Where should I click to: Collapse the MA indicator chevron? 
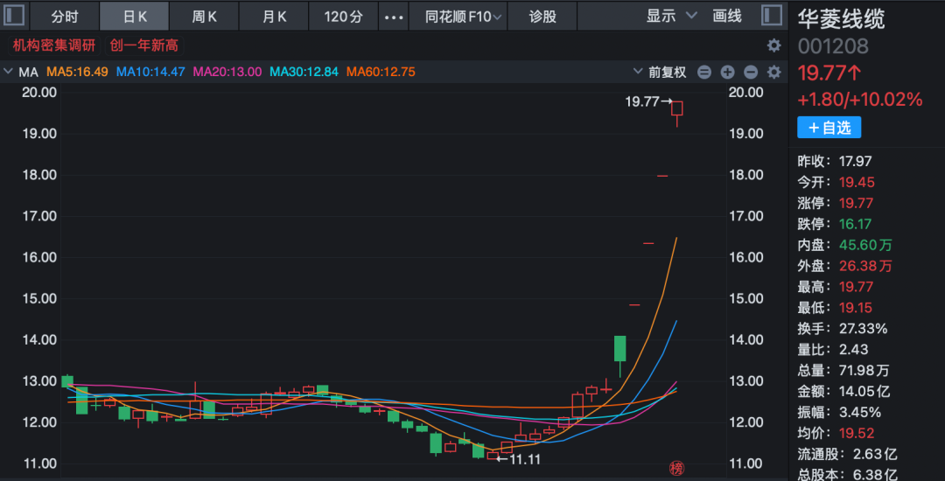9,72
